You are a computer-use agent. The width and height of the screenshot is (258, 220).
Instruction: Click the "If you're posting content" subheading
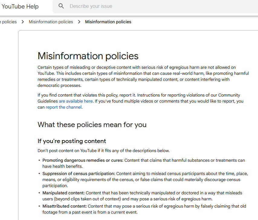72,141
